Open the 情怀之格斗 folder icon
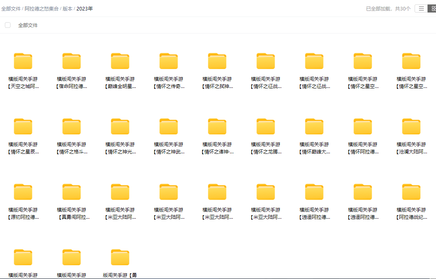Image resolution: width=436 pixels, height=279 pixels. 72,127
